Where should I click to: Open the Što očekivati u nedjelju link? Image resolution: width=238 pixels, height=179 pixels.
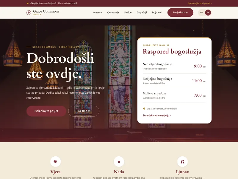[x=157, y=115]
